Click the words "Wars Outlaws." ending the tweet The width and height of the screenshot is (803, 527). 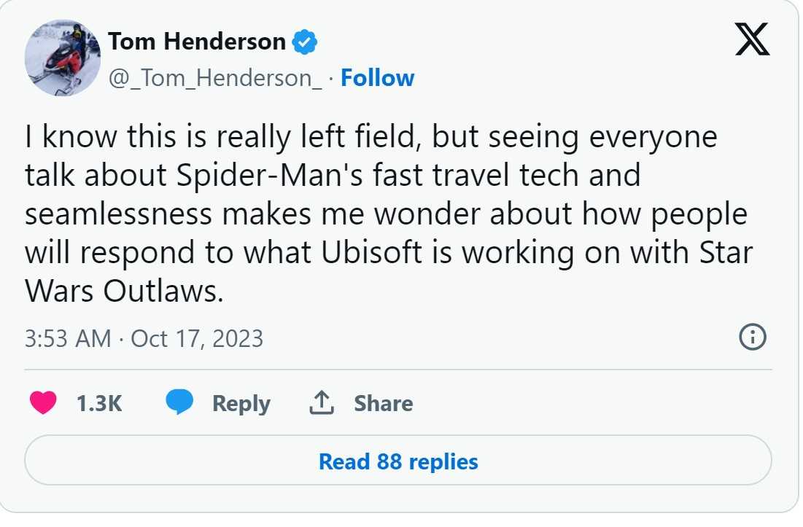(123, 291)
